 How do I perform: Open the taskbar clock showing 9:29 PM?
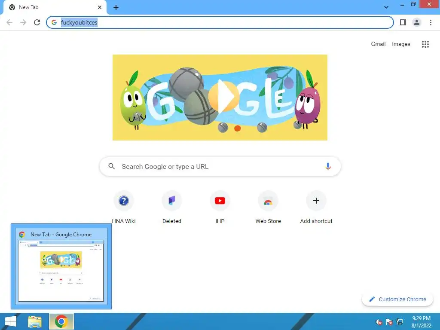coord(421,322)
